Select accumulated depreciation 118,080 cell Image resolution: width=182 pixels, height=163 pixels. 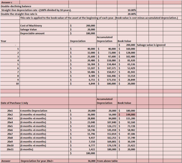(x=107, y=60)
